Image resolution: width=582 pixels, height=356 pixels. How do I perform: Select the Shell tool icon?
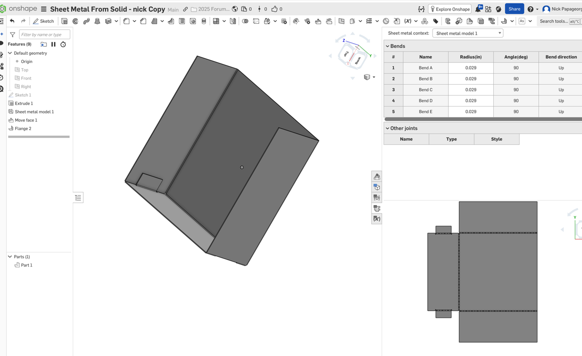tap(182, 21)
